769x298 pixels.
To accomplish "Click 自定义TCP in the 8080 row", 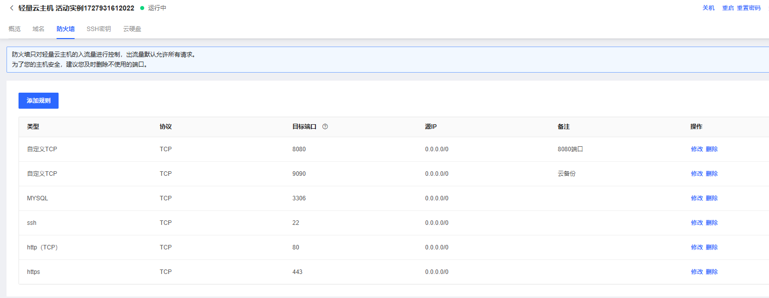I will [42, 149].
